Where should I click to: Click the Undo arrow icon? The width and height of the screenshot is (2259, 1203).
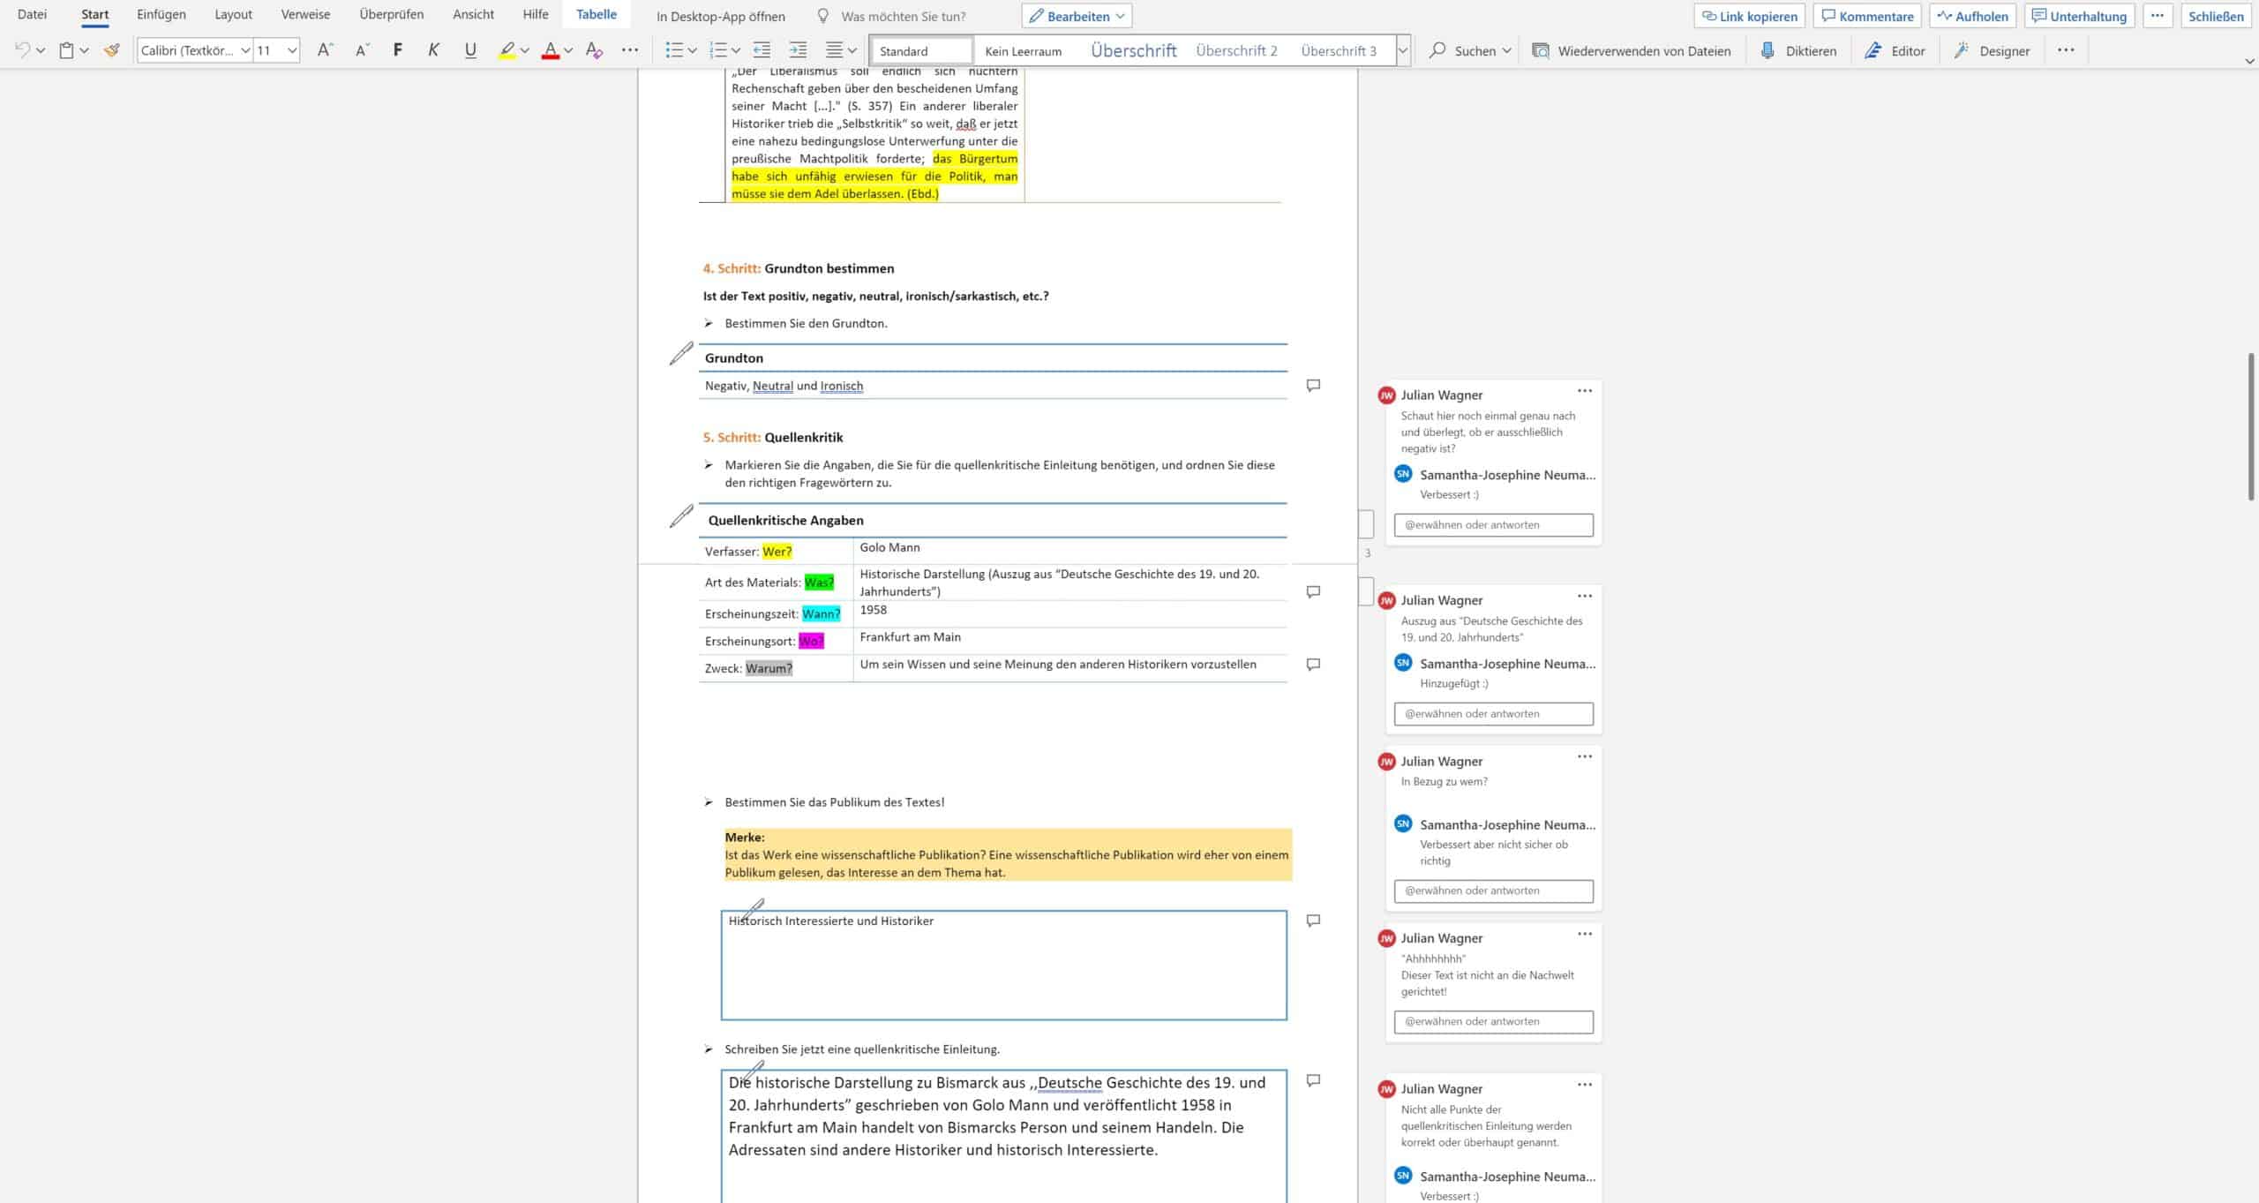point(23,50)
